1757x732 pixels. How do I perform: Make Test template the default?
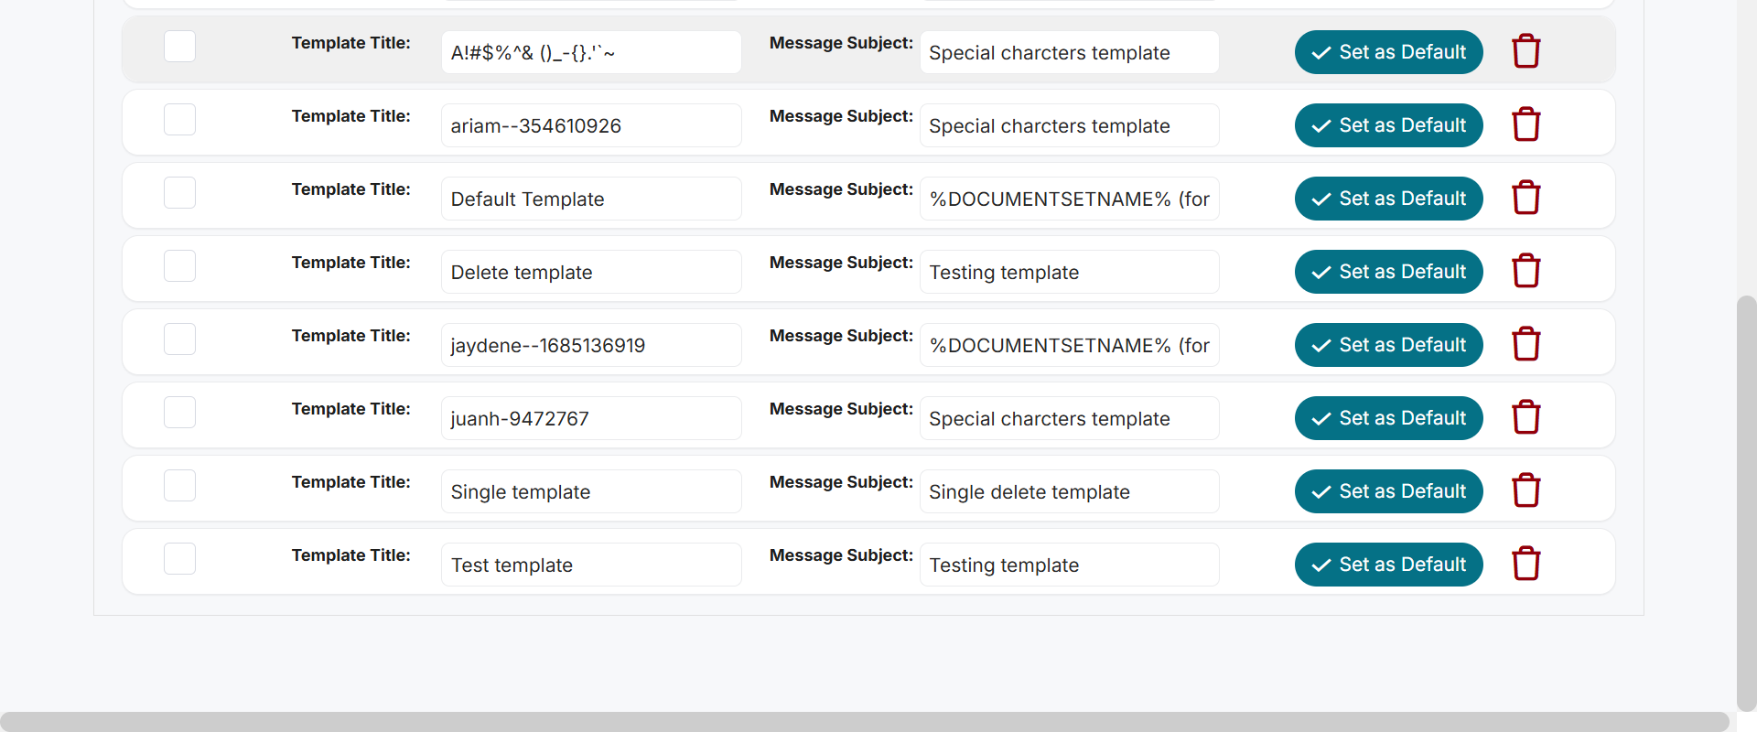[x=1388, y=565]
